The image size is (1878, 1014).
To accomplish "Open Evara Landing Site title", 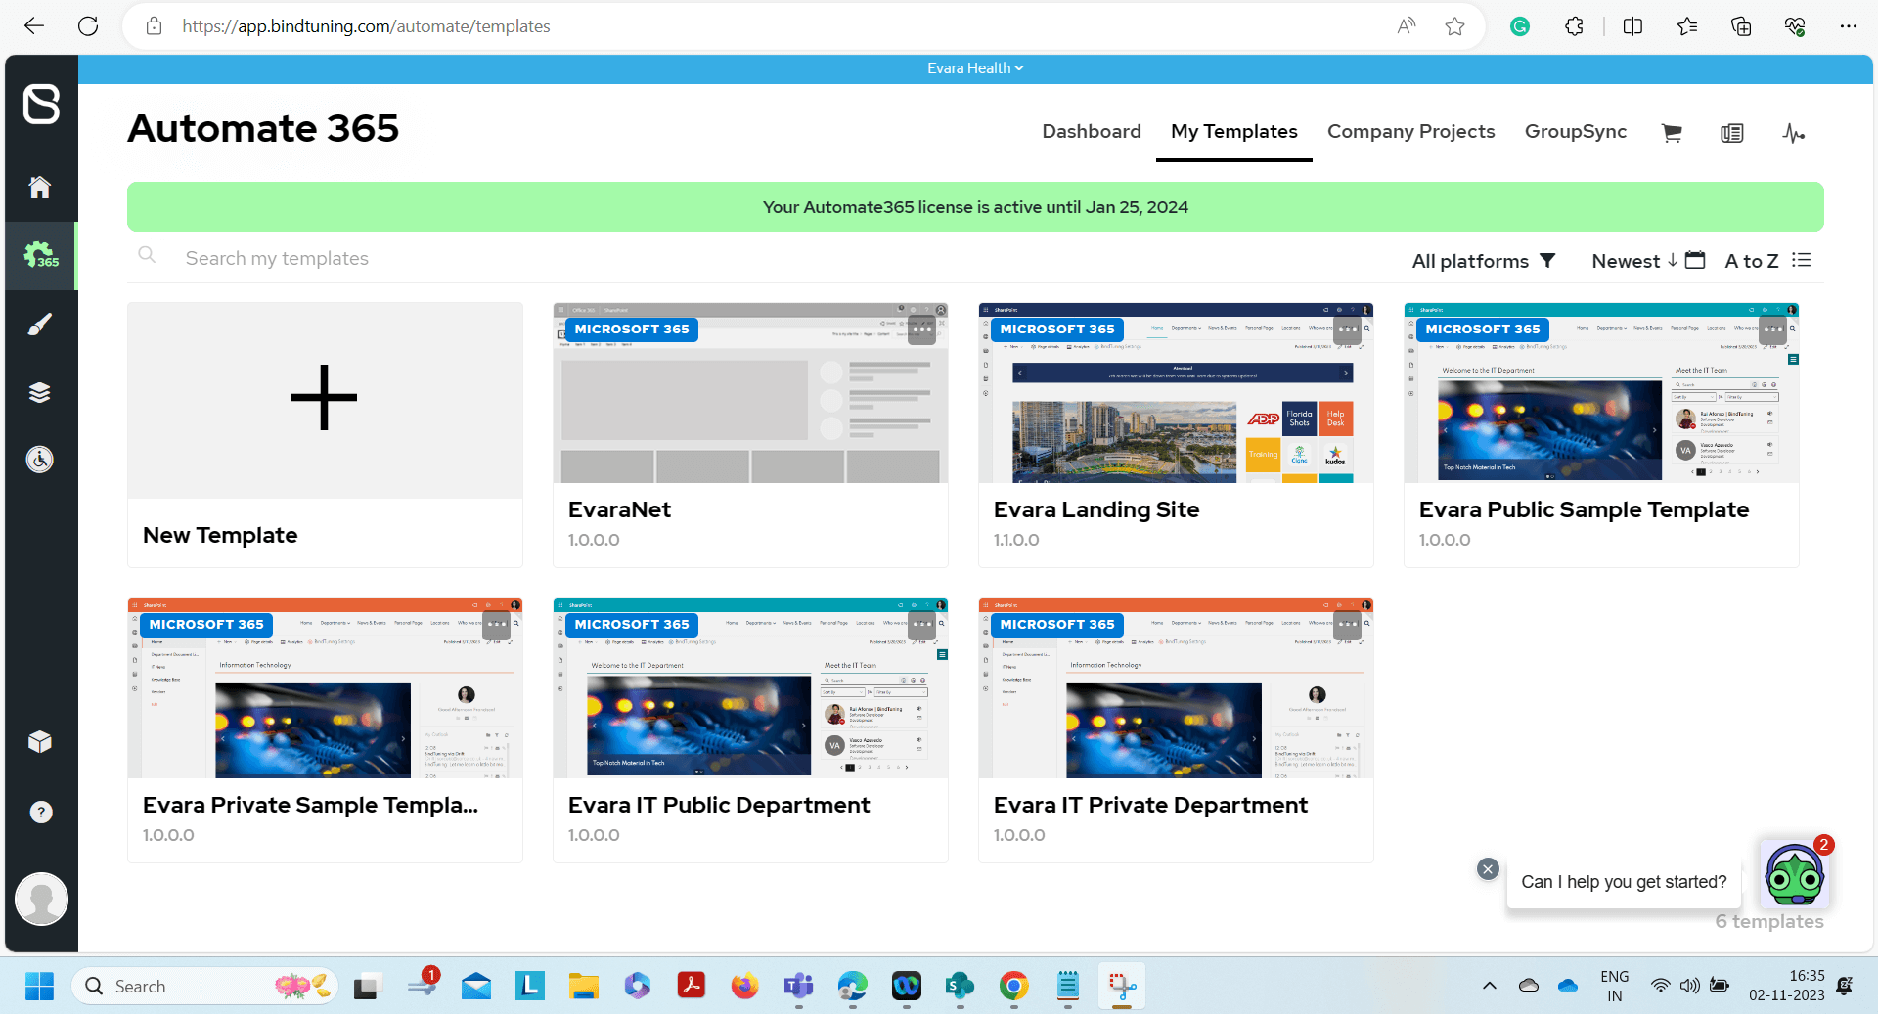I will point(1096,509).
